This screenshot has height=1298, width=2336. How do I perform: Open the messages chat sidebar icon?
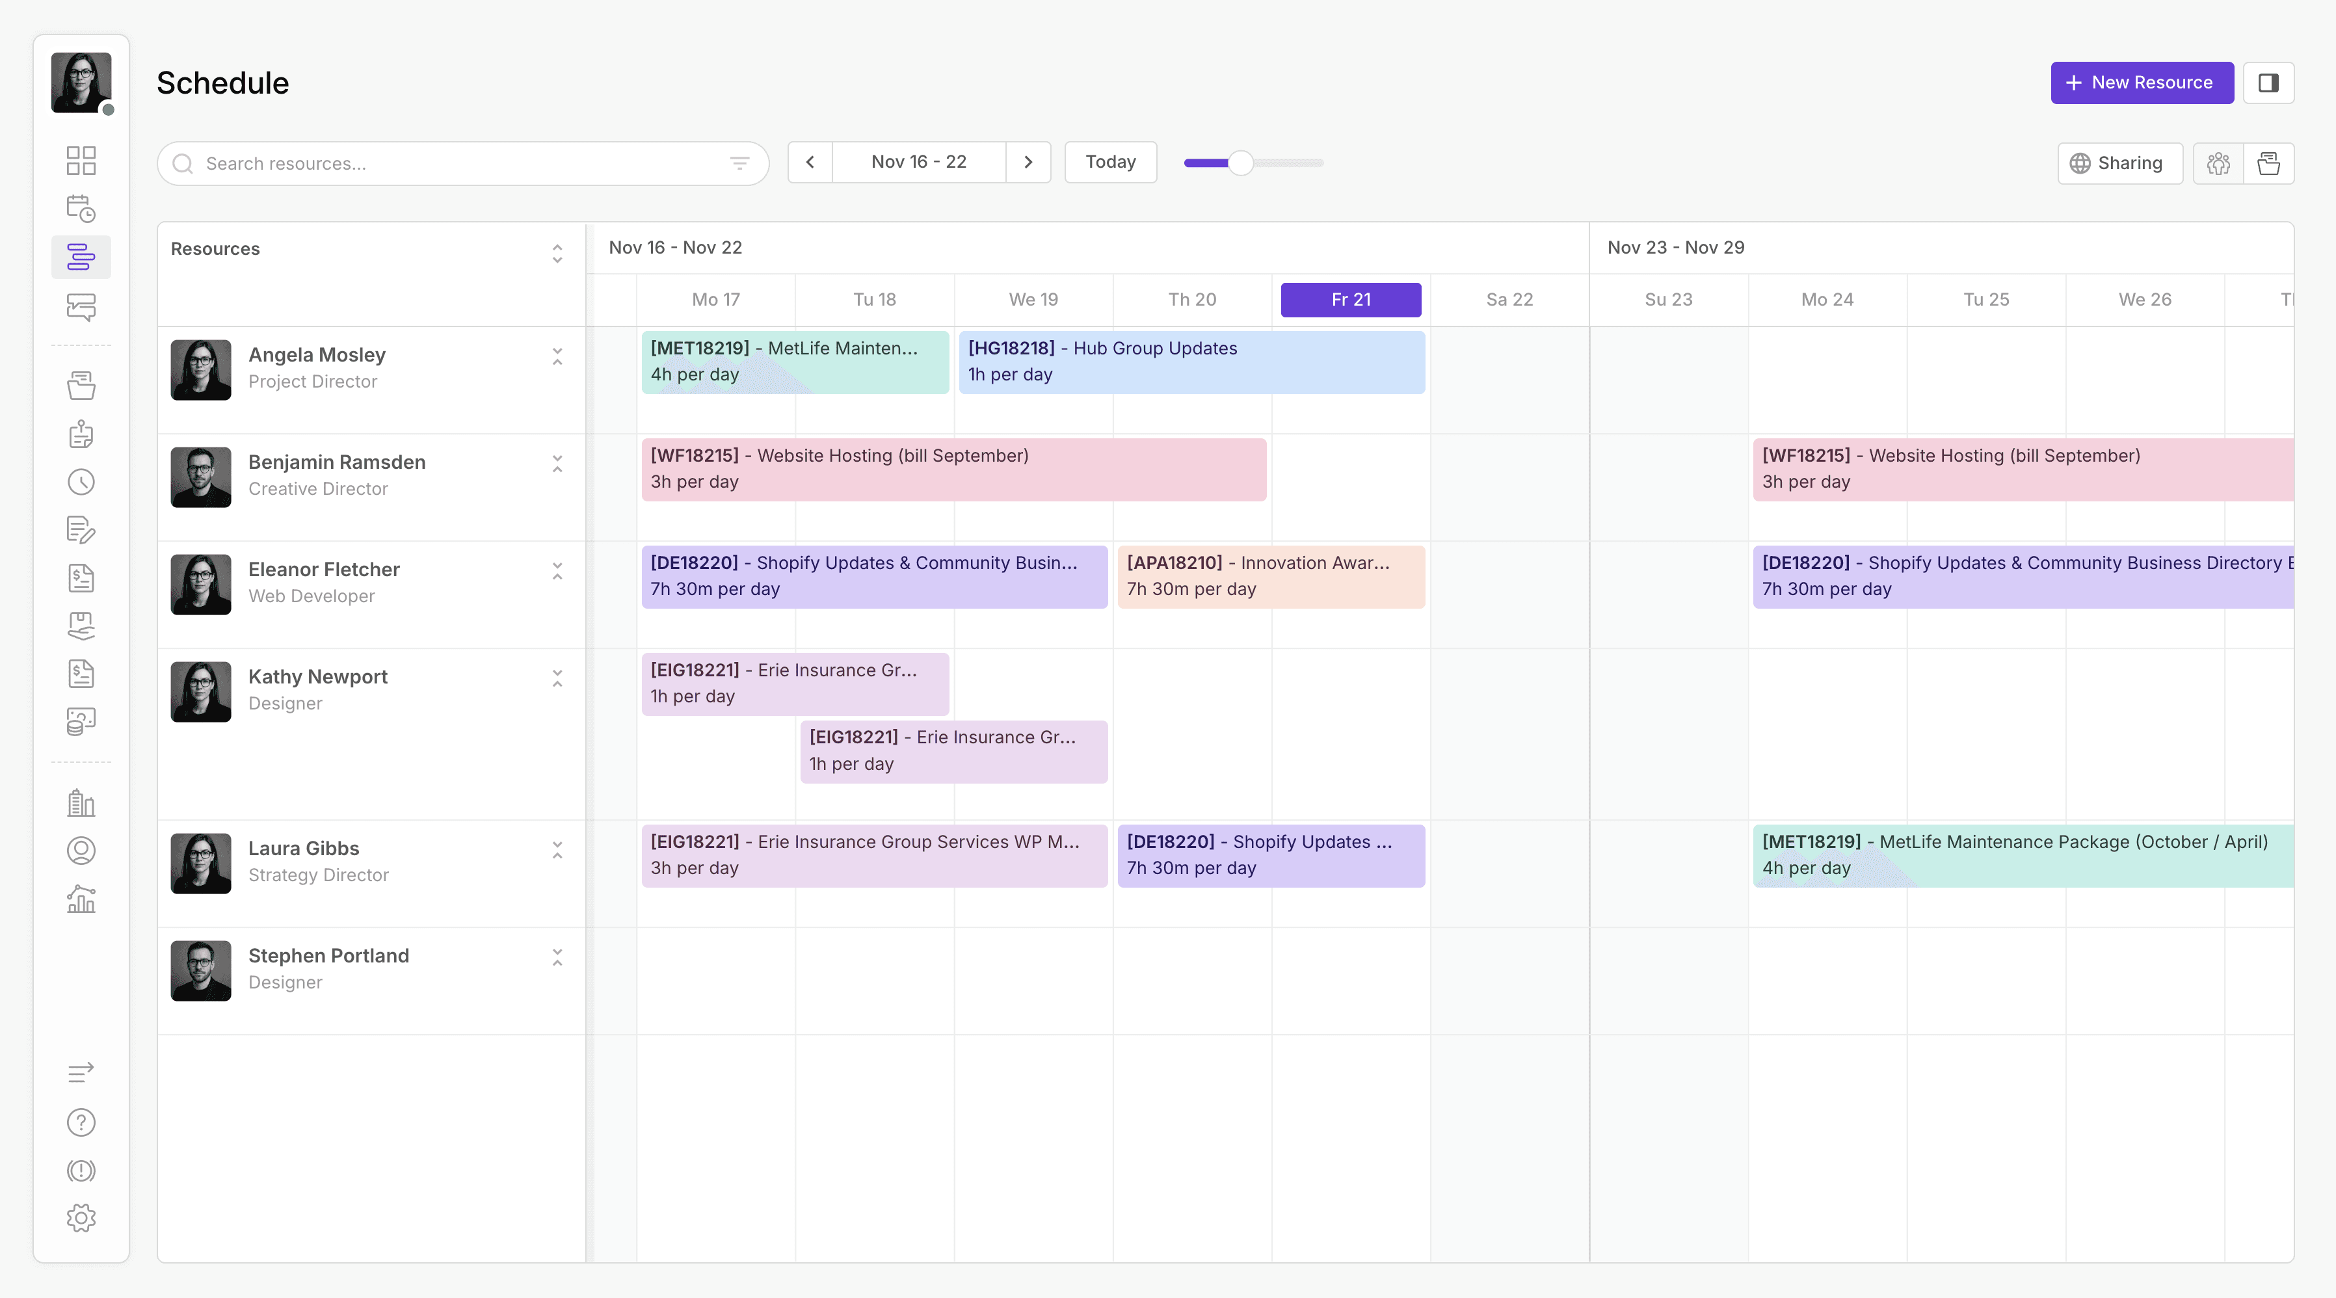click(81, 306)
